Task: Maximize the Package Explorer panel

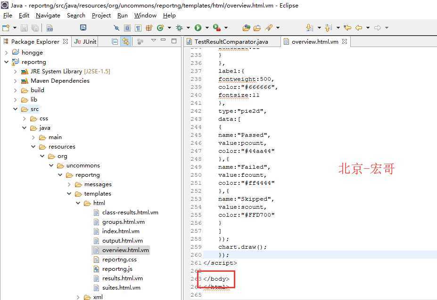Action: tap(174, 41)
